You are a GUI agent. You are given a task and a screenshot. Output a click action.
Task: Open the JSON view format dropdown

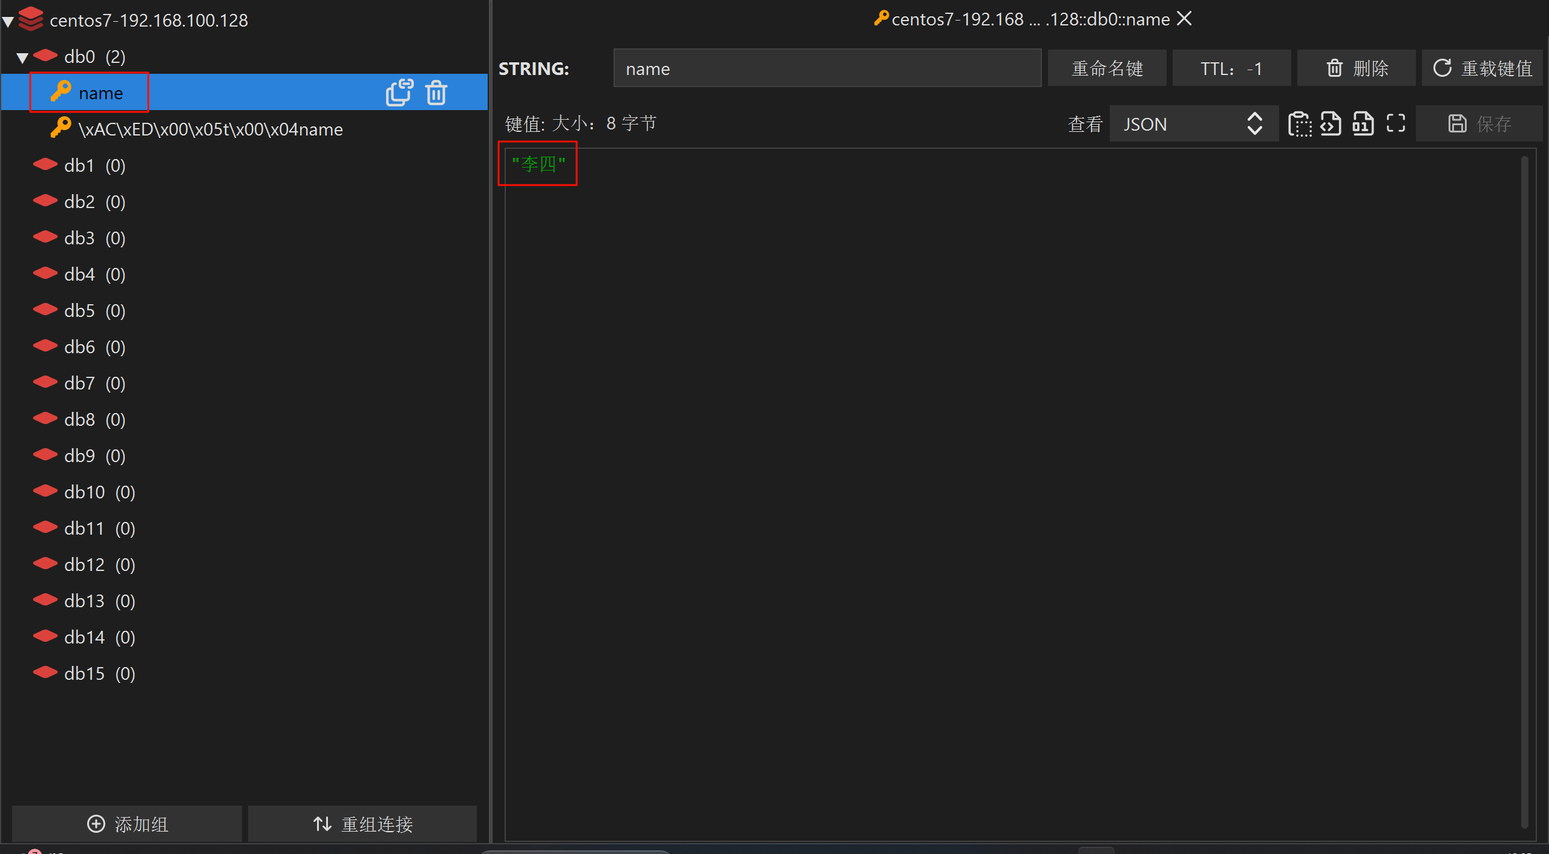click(1193, 124)
